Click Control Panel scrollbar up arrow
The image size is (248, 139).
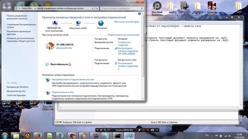143,14
